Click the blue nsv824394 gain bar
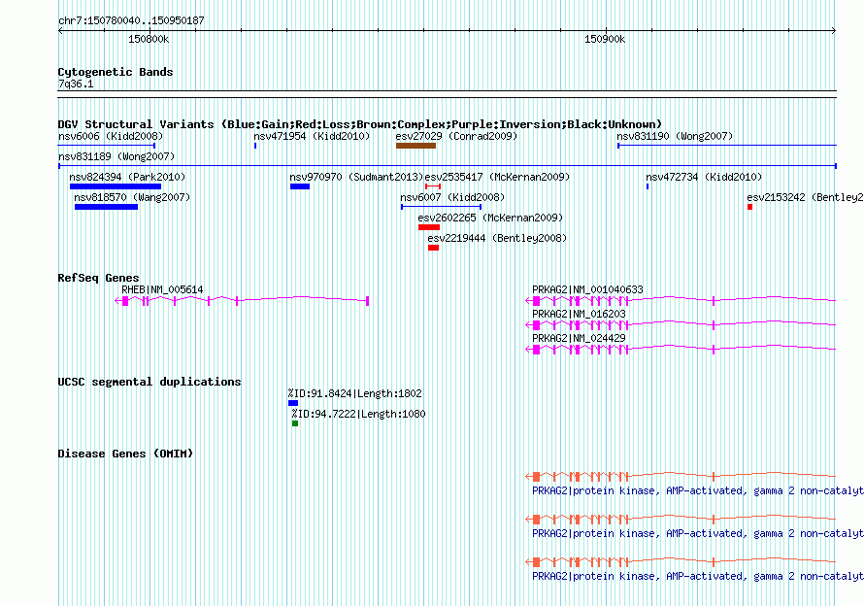This screenshot has height=606, width=864. 116,186
